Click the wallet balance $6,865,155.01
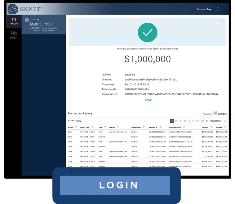Screen dimensions: 235x204 click(x=42, y=24)
